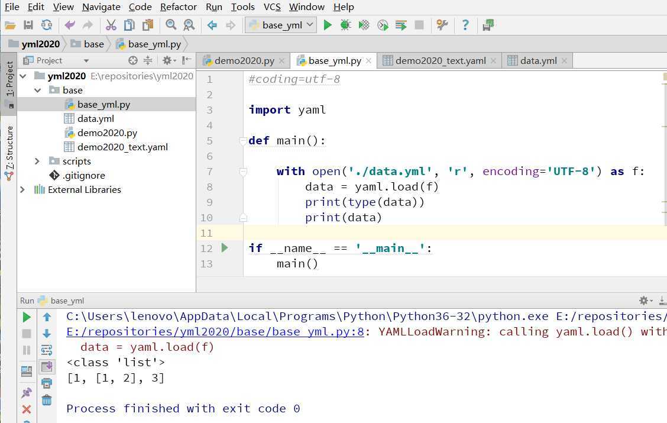
Task: Open help with the question mark icon
Action: pyautogui.click(x=465, y=25)
